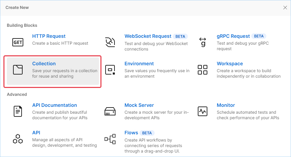
Task: Click "Create a mock server" description
Action: click(x=156, y=115)
